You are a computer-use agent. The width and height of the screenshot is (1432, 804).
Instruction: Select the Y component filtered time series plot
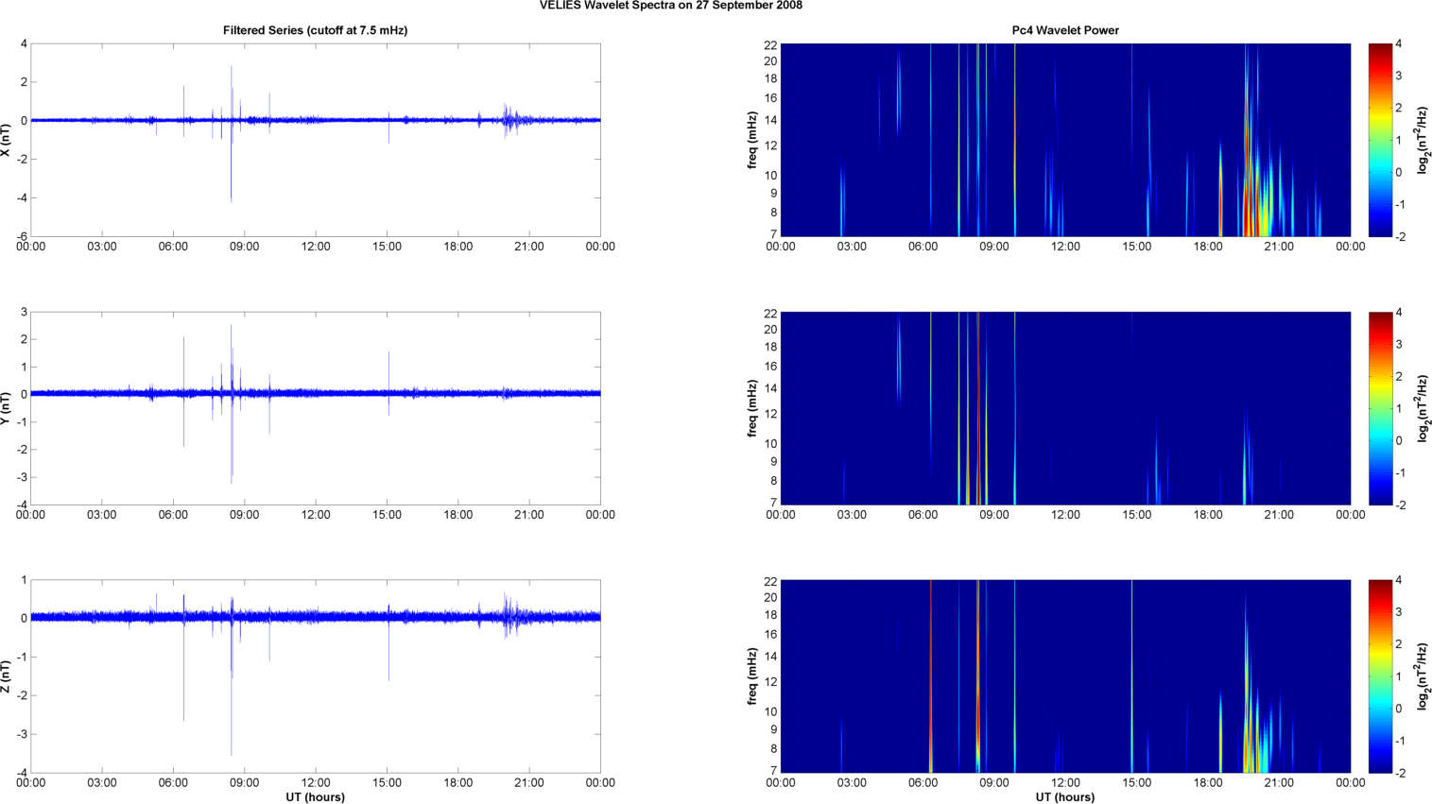click(x=315, y=408)
